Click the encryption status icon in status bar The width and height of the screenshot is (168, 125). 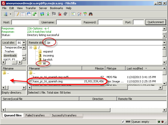click(x=124, y=122)
